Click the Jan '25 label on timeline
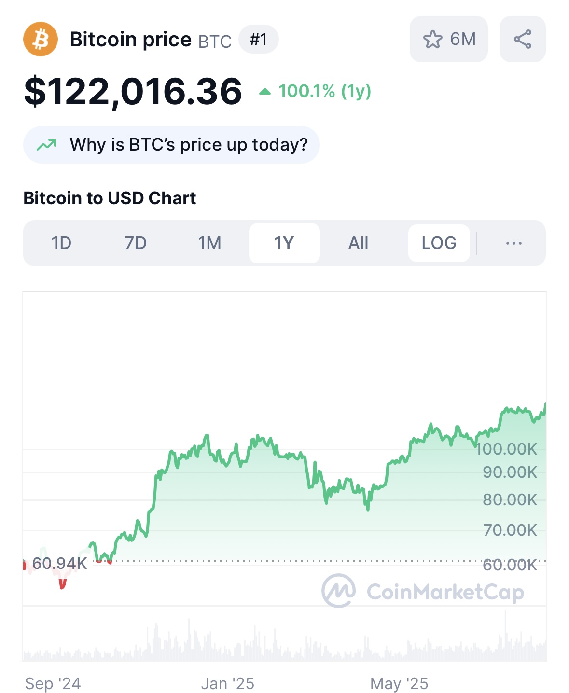 click(x=227, y=683)
